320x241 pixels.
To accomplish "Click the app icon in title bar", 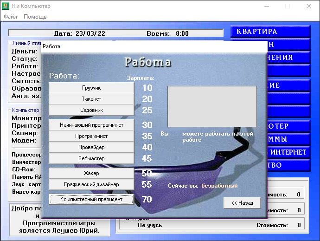I will tap(6, 6).
